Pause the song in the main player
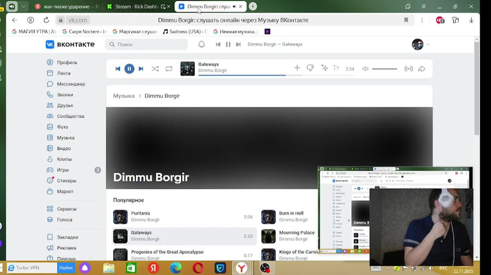This screenshot has height=275, width=491. pos(129,69)
